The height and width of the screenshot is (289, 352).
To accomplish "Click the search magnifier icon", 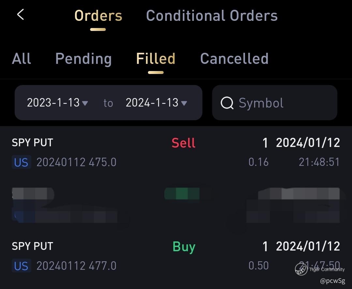I will (227, 103).
